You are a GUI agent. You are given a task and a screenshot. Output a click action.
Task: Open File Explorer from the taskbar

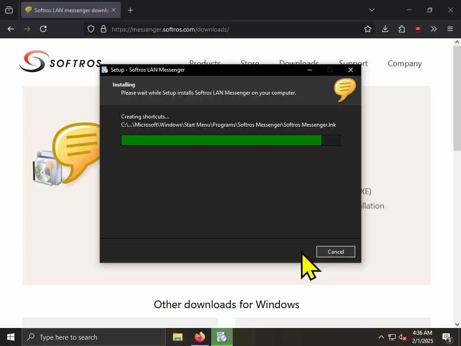pos(177,337)
